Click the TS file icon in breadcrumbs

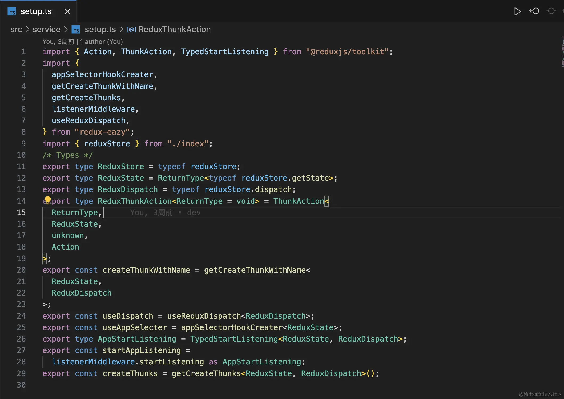[76, 30]
